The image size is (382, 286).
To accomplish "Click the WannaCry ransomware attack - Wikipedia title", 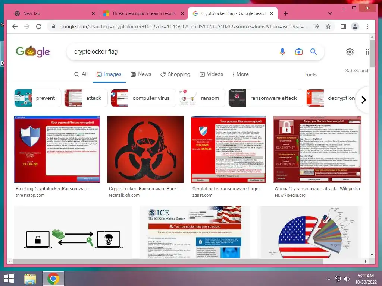I will (x=317, y=189).
